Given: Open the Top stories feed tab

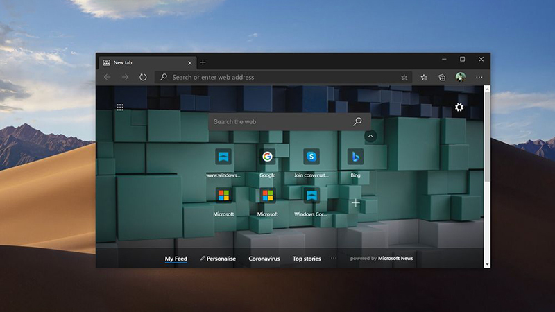Looking at the screenshot, I should [x=307, y=259].
